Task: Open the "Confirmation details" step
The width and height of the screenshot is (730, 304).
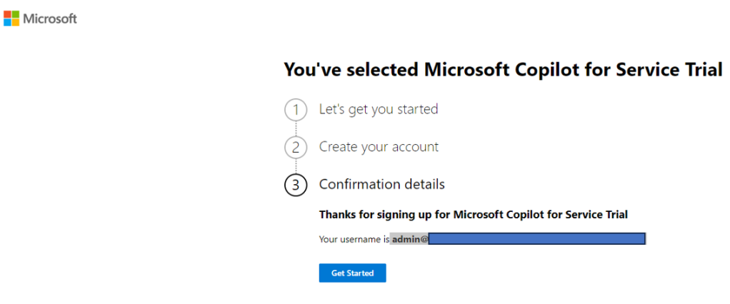Action: coord(381,185)
